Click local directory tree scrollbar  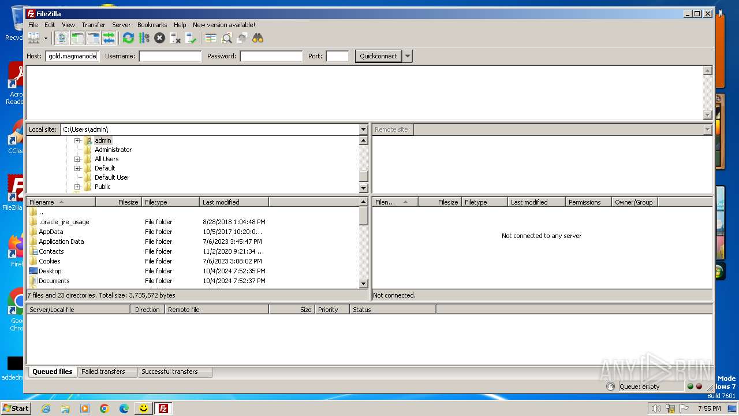(x=363, y=164)
